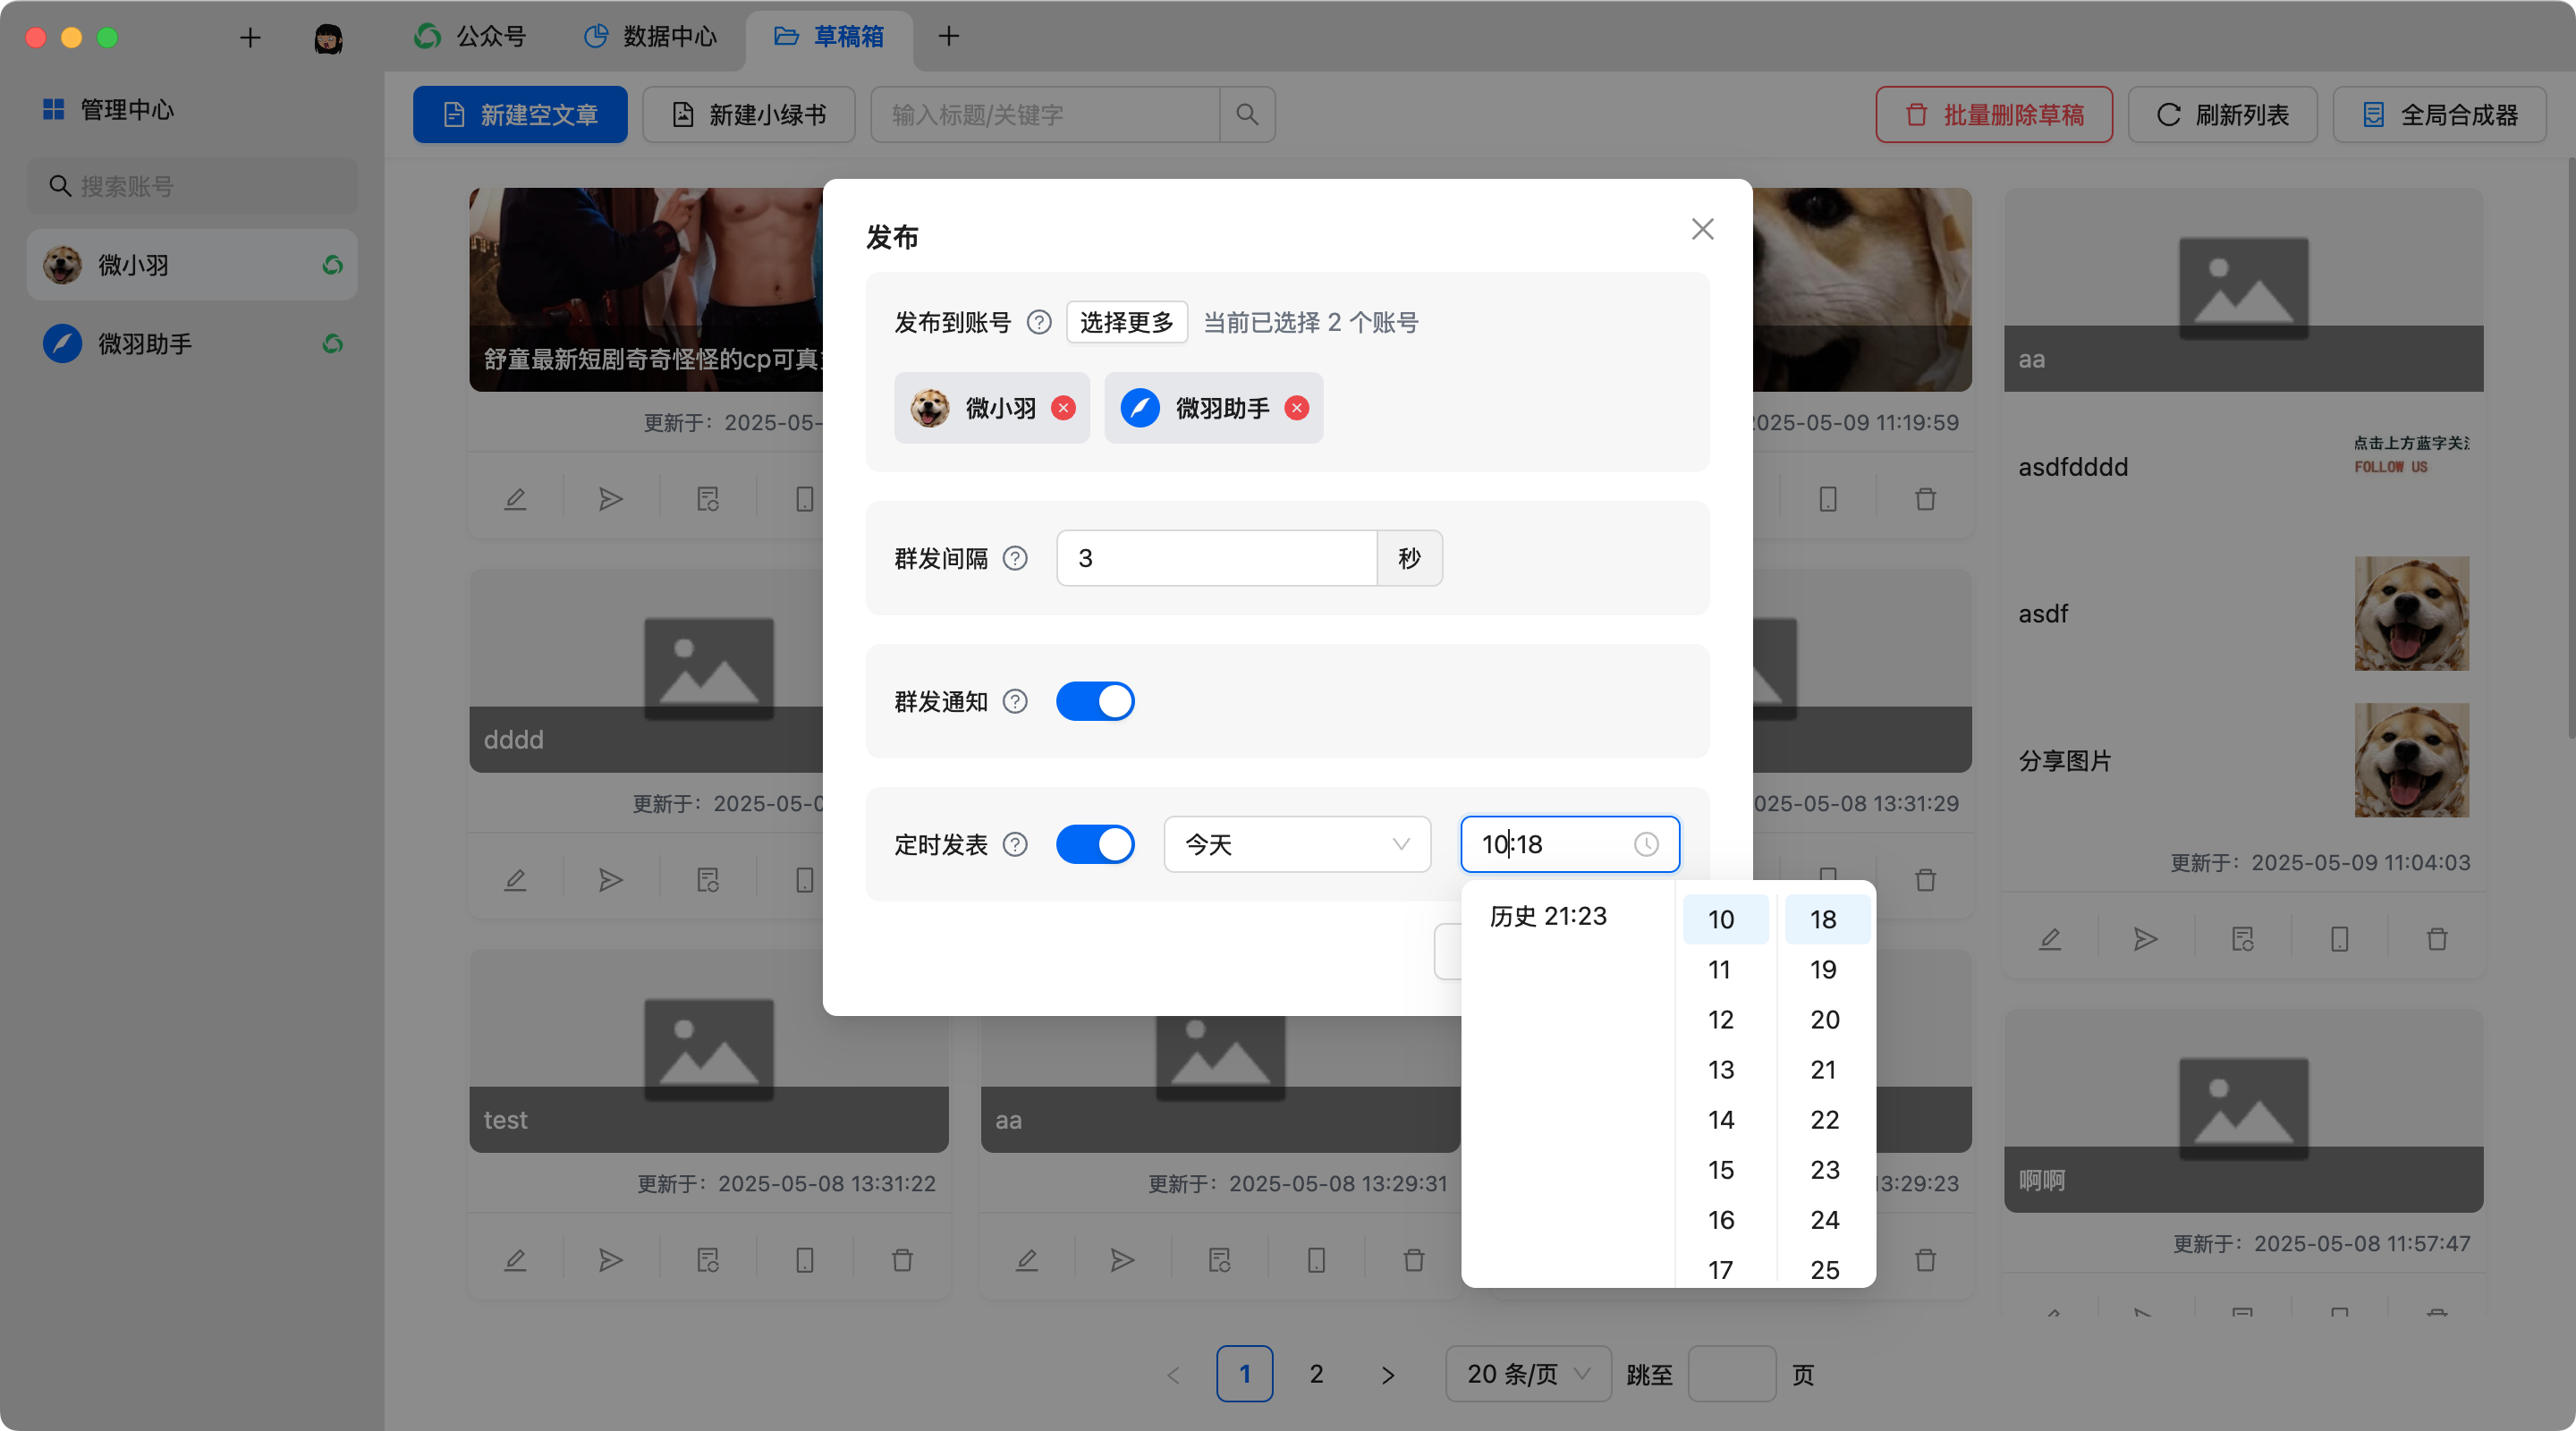Open new window with title bar plus

coord(250,38)
